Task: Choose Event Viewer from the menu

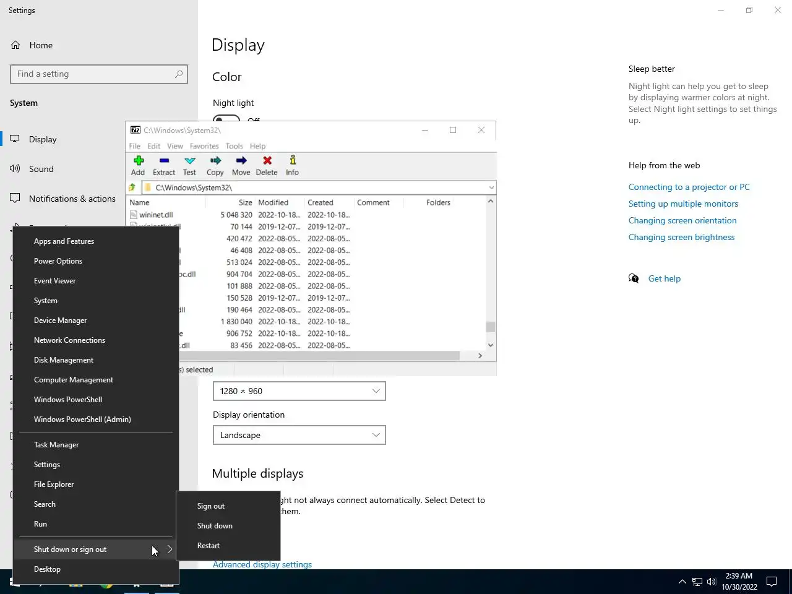Action: [x=96, y=281]
